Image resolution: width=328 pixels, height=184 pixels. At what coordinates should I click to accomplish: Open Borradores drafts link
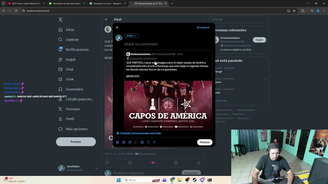pos(203,27)
